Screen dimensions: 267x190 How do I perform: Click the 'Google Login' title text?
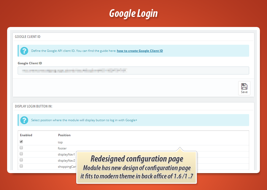click(133, 13)
